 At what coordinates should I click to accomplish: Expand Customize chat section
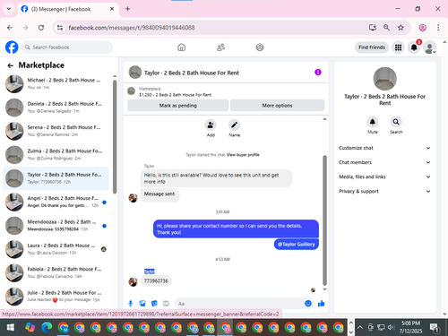pos(384,148)
